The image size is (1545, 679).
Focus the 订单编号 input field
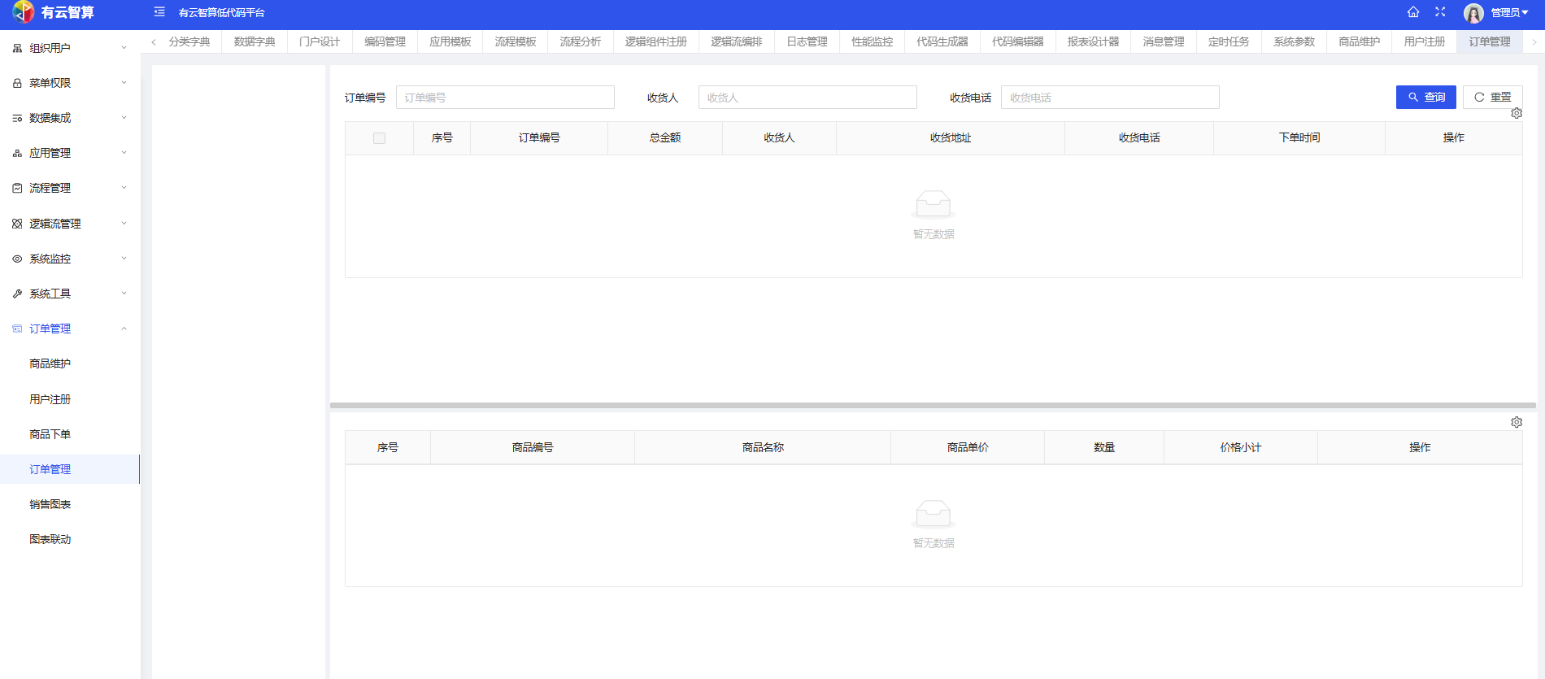click(505, 98)
